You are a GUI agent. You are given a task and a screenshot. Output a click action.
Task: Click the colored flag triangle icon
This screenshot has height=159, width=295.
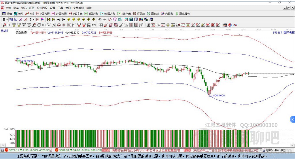[43, 20]
